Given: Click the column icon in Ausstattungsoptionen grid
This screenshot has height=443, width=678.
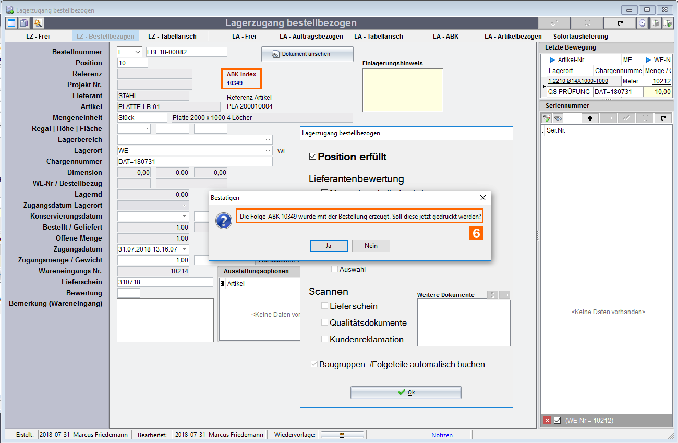Looking at the screenshot, I should point(223,284).
